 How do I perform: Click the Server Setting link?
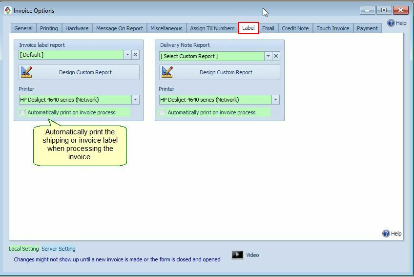(x=59, y=249)
